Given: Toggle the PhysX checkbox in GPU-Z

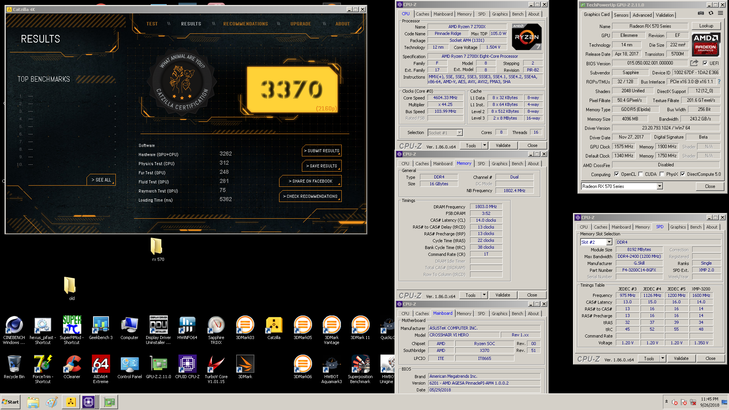Looking at the screenshot, I should (662, 174).
